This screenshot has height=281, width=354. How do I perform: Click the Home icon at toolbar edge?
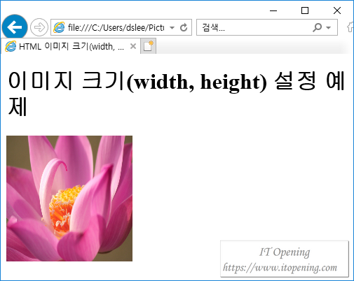point(350,27)
